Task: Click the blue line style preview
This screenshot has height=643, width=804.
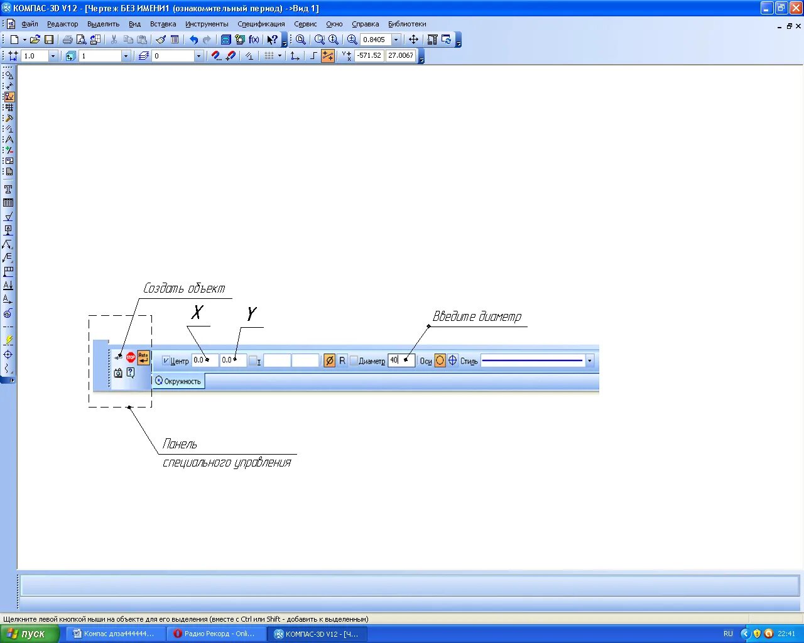Action: 533,360
